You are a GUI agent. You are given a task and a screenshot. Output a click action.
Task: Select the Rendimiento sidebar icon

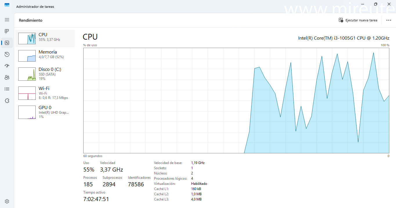point(7,43)
